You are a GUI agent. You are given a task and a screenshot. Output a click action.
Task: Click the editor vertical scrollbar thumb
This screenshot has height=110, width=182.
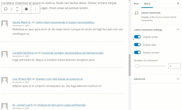(130, 65)
